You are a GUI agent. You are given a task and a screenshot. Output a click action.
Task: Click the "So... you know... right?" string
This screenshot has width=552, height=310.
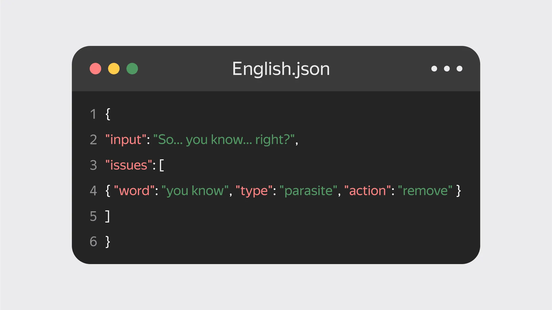click(x=224, y=140)
